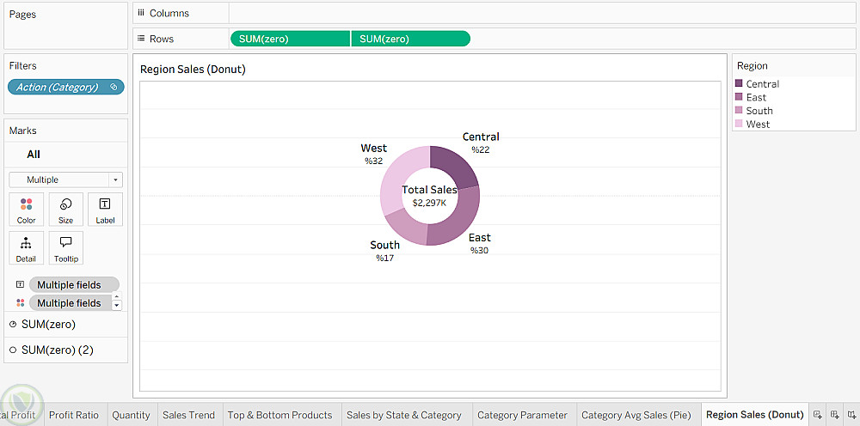Image resolution: width=860 pixels, height=426 pixels.
Task: Click the Rows shelf icon
Action: pyautogui.click(x=141, y=39)
